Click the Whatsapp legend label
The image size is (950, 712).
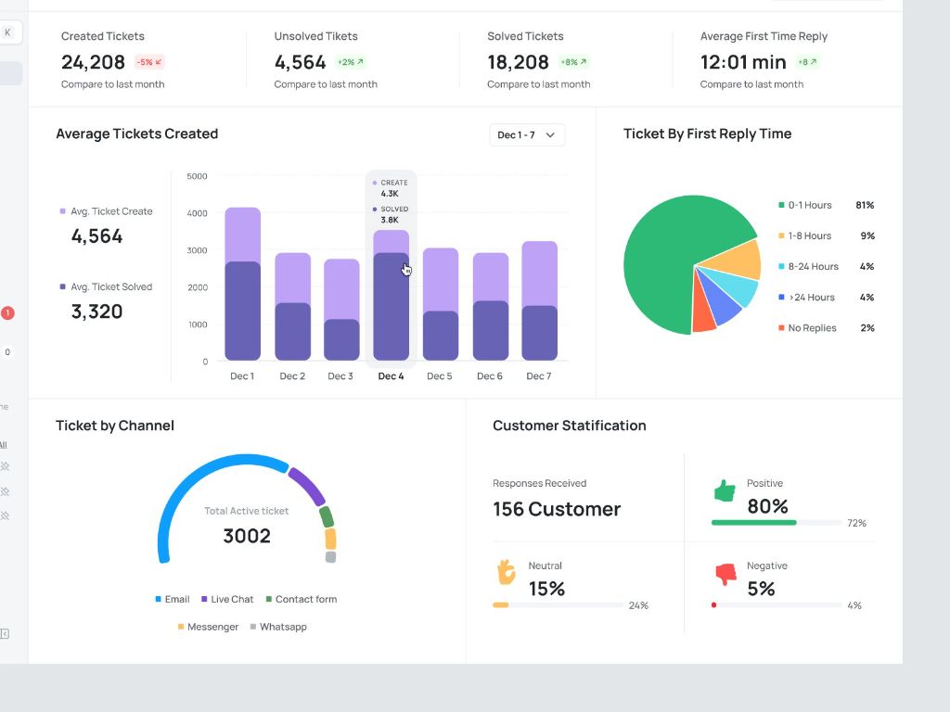[282, 628]
